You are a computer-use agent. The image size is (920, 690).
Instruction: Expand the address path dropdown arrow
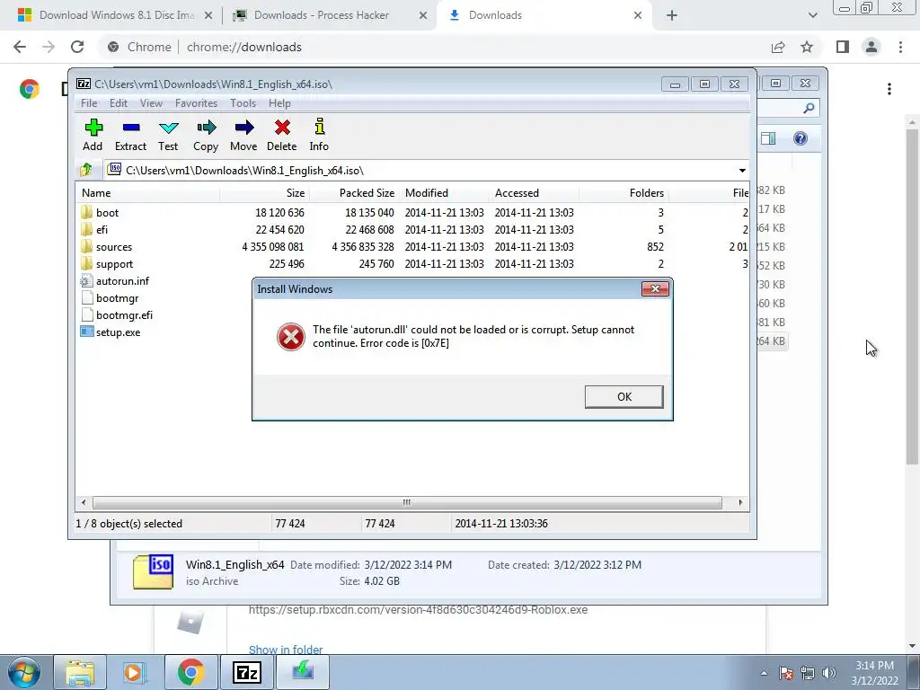tap(742, 171)
